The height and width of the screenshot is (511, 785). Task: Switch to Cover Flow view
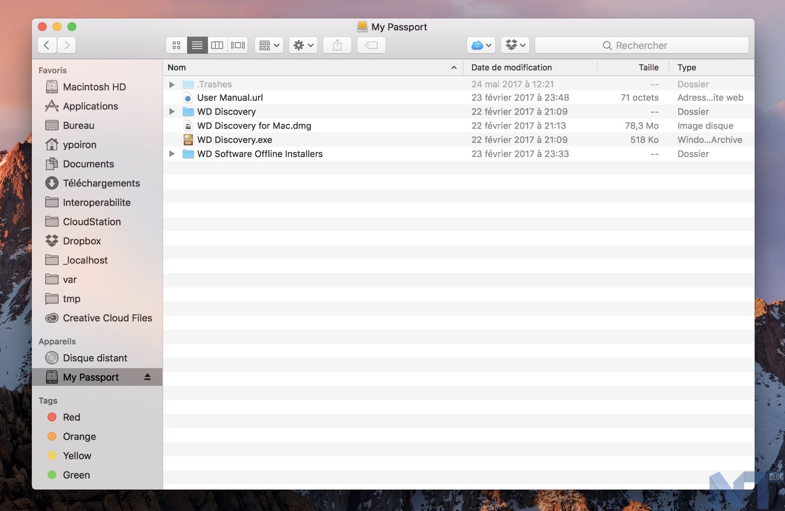238,45
